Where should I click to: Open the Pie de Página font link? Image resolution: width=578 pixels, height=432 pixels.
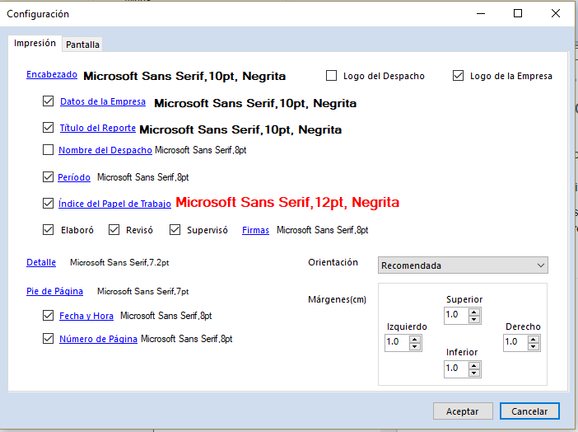coord(54,291)
